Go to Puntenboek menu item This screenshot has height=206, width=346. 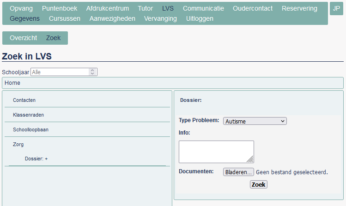[x=60, y=8]
